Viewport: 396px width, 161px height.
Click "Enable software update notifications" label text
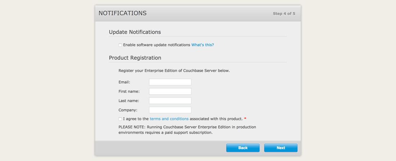(157, 45)
